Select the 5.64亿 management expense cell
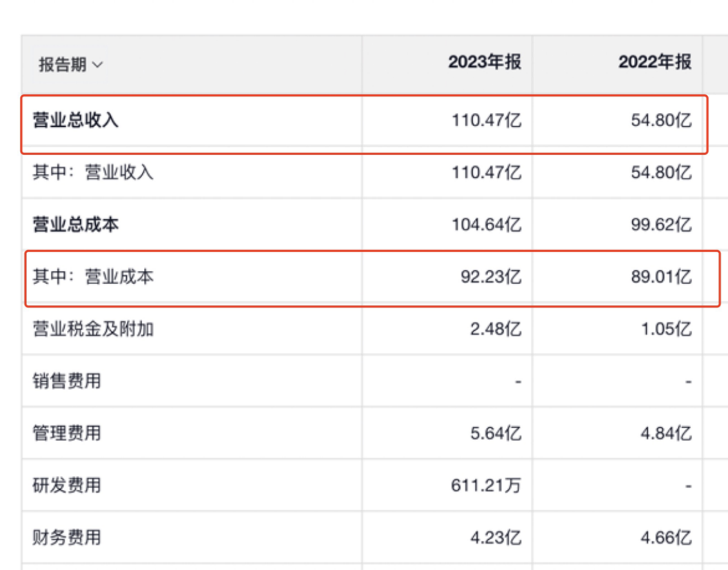Viewport: 728px width, 570px height. click(x=495, y=434)
